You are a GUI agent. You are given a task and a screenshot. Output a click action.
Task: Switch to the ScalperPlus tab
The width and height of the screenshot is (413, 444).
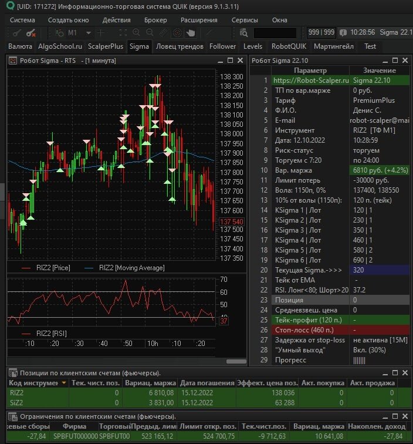(105, 46)
